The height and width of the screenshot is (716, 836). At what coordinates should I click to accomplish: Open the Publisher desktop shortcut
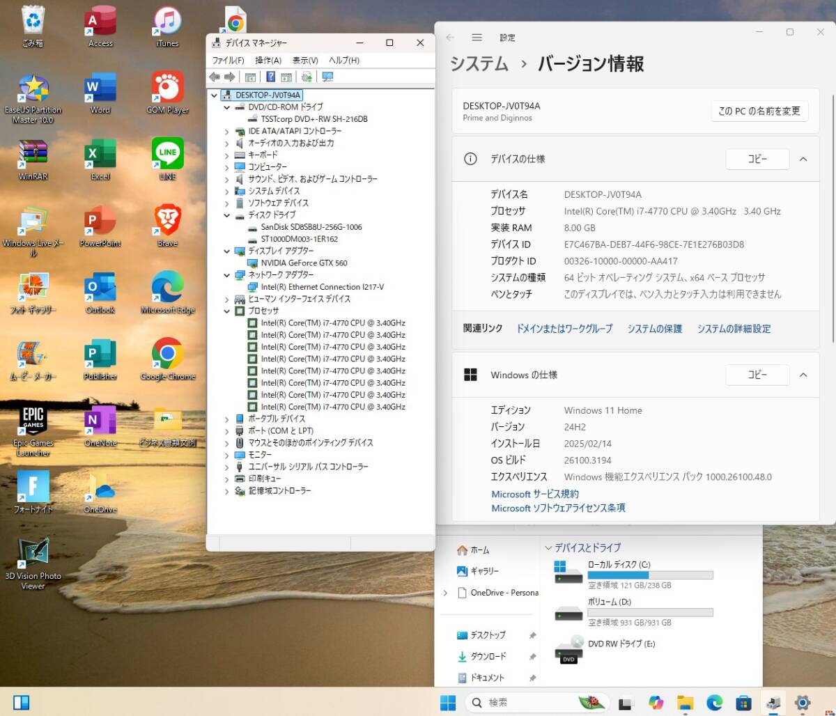100,361
